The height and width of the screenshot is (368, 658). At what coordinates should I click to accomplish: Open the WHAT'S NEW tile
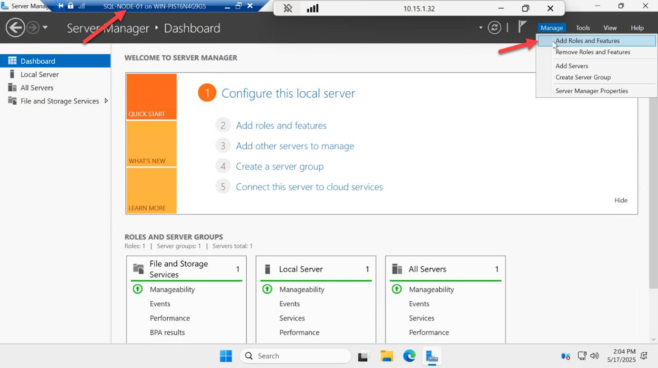(152, 144)
